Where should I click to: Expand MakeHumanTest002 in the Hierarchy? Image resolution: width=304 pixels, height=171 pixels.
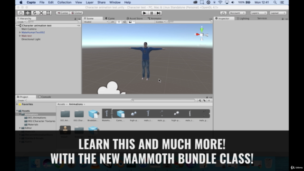click(x=20, y=32)
